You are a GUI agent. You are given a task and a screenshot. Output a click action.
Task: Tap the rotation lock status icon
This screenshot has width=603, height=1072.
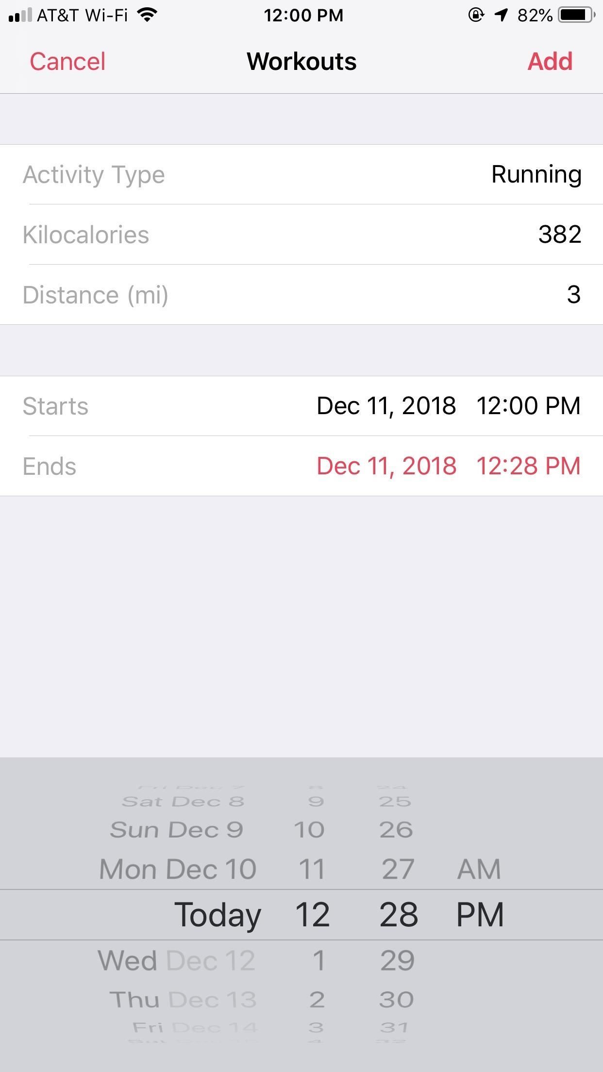[x=476, y=15]
